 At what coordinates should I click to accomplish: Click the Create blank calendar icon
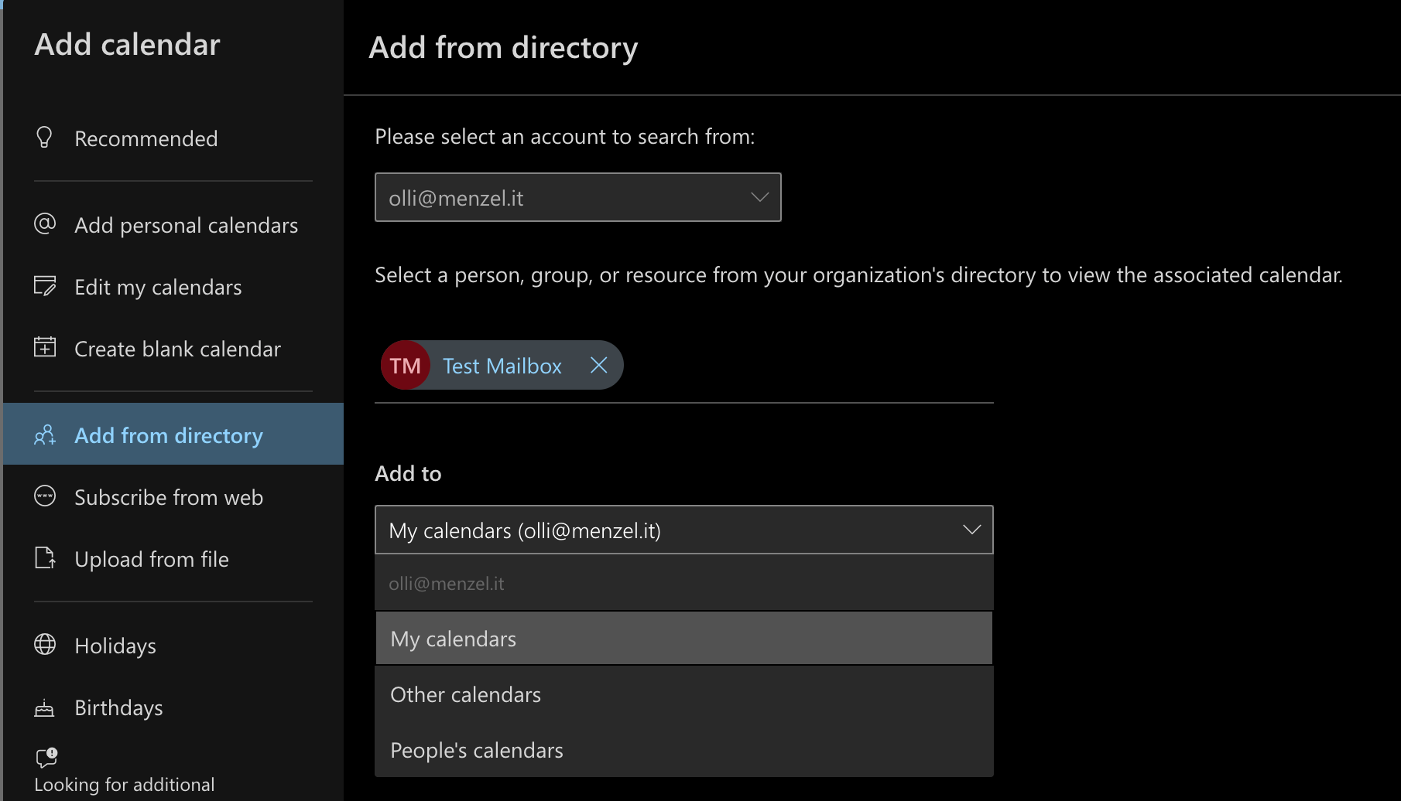45,348
